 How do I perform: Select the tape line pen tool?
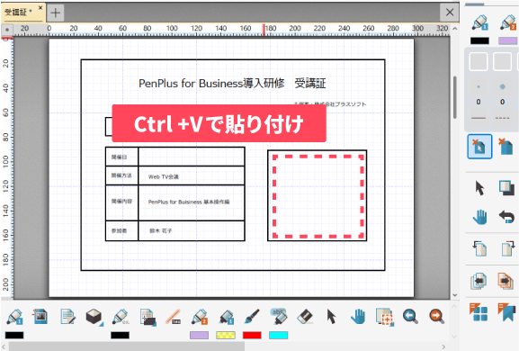click(174, 317)
